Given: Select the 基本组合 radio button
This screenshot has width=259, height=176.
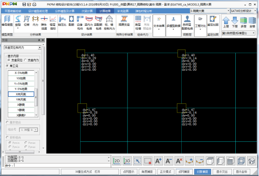Looking at the screenshot, I should pos(7,122).
